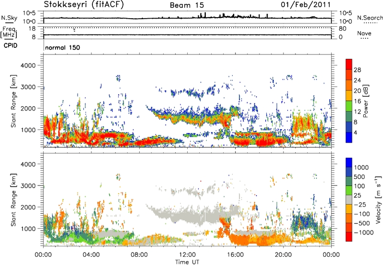
Task: Click the '16:00' time tick label
Action: tap(235, 255)
